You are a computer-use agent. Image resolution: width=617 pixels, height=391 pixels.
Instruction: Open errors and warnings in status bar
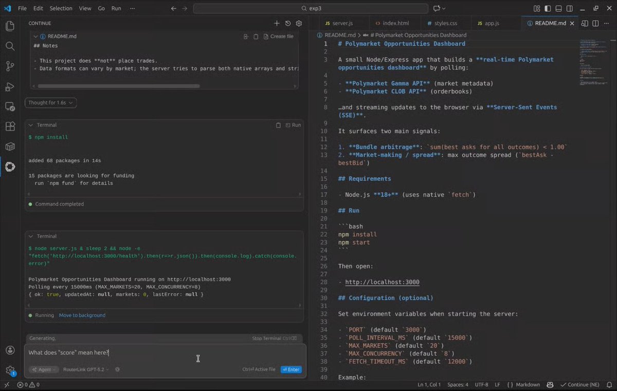point(28,384)
